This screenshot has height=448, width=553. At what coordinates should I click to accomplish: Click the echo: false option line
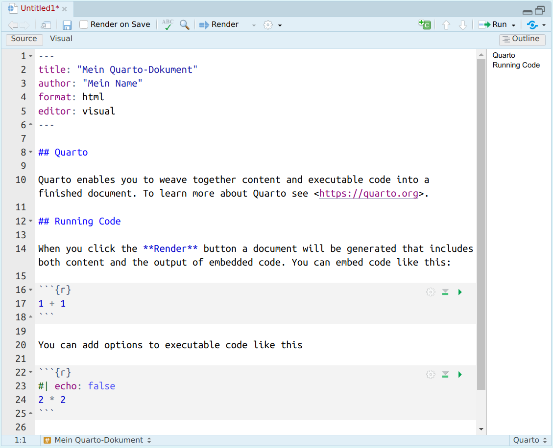[77, 386]
